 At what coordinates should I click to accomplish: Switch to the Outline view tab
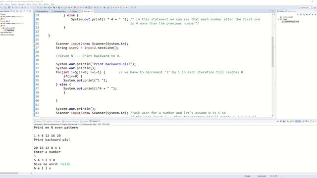coord(282,11)
